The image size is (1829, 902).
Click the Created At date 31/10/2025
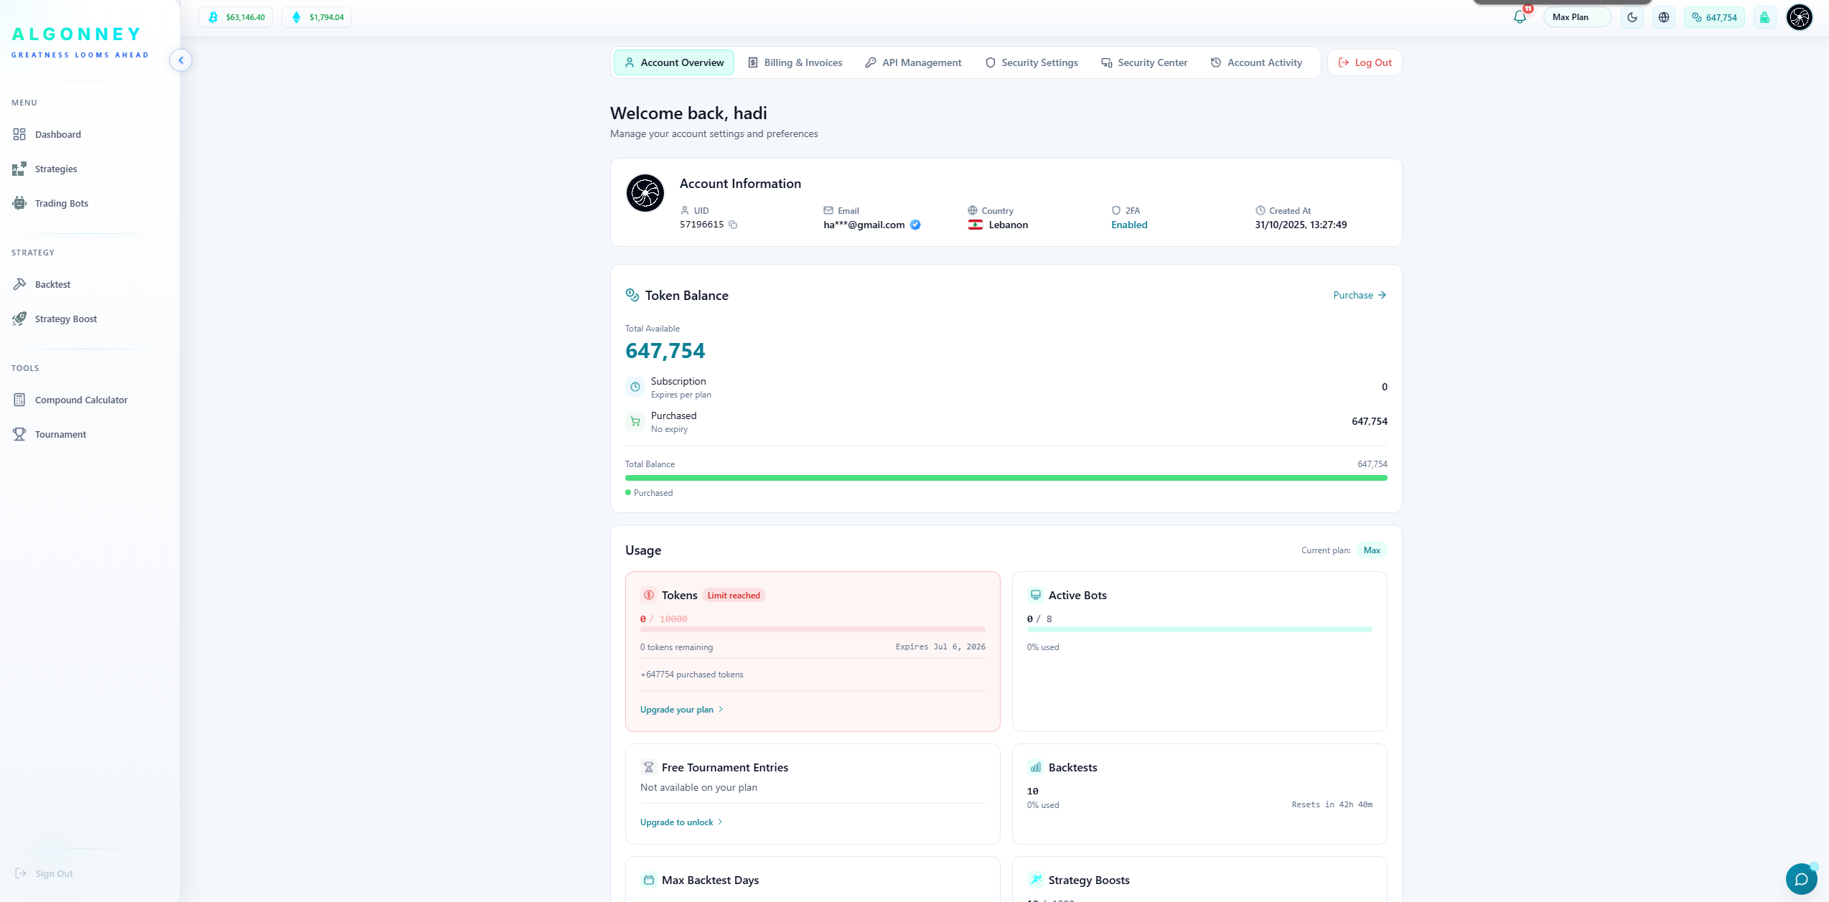(1301, 225)
